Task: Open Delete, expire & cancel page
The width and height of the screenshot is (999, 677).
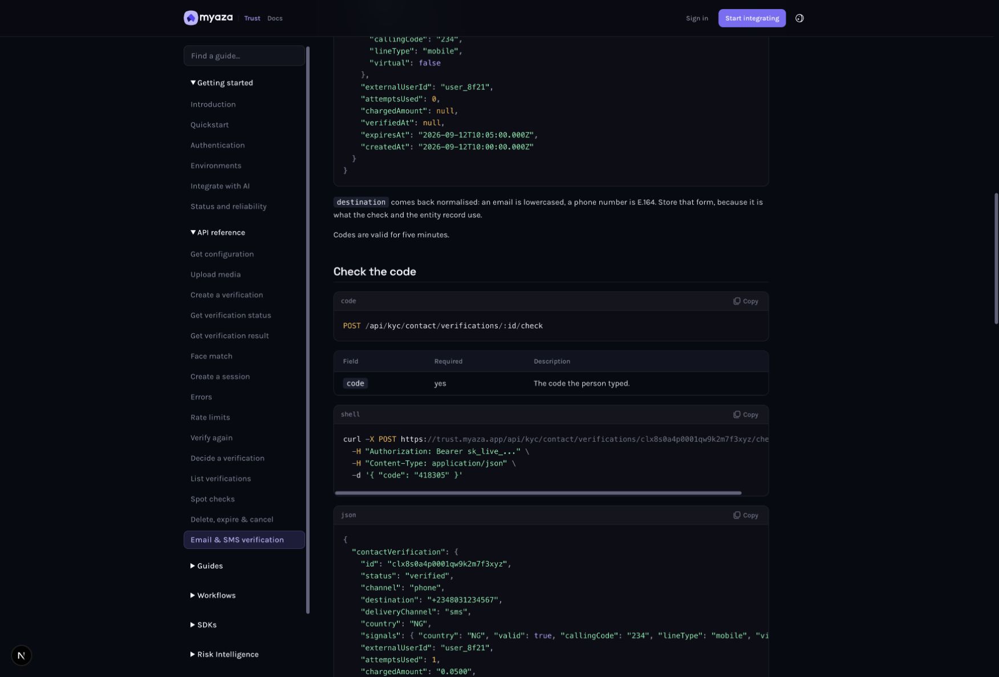Action: click(x=232, y=520)
